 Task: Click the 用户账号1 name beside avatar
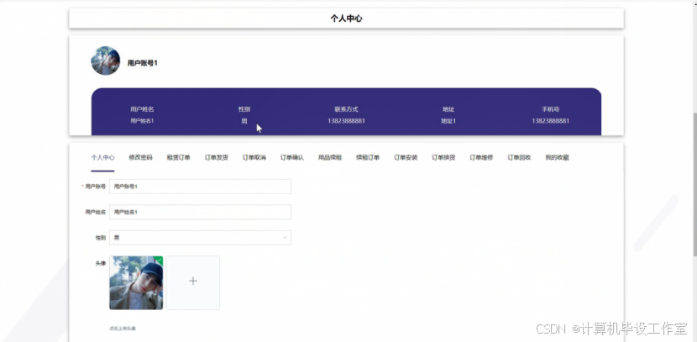point(142,63)
